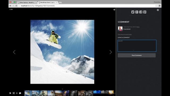The height and width of the screenshot is (96, 170).
Task: Bookmark the page with the star icon
Action: (x=156, y=6)
